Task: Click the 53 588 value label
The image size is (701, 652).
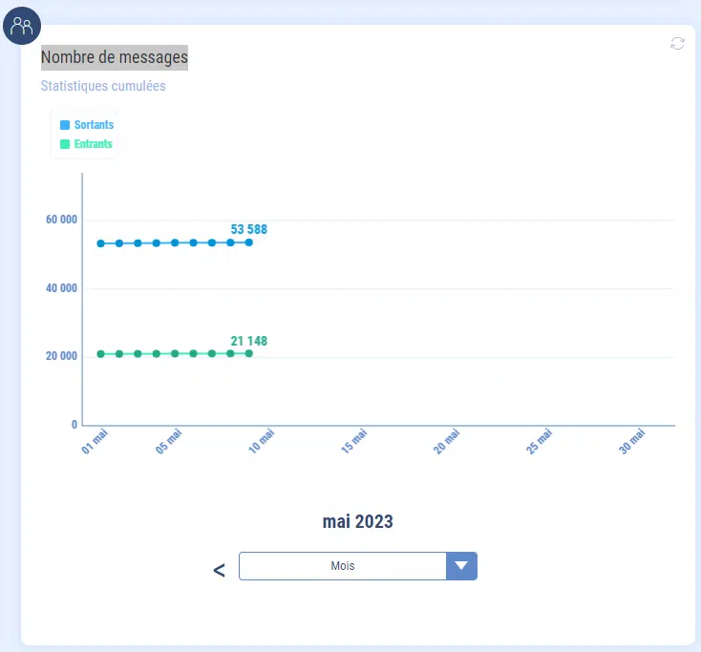Action: point(248,229)
